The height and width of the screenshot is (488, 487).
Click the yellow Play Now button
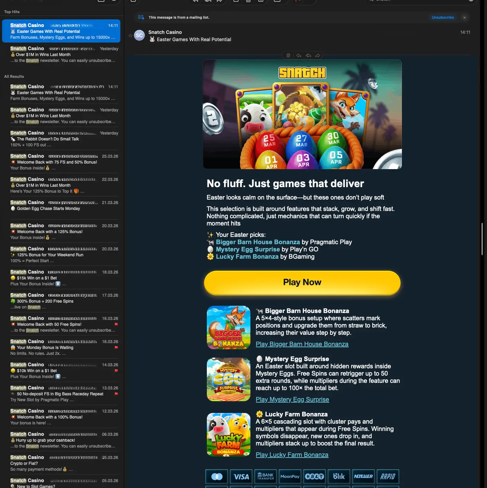point(302,282)
